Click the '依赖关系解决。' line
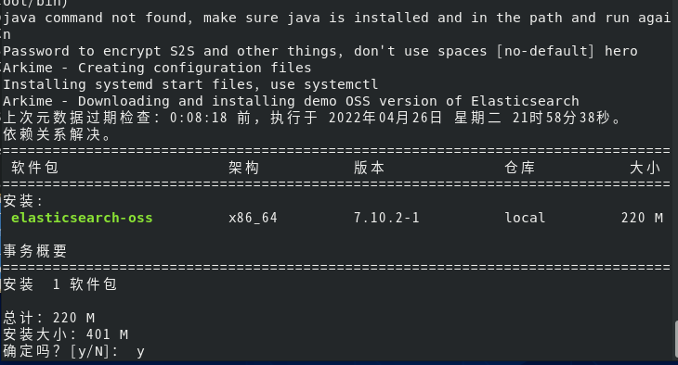The image size is (678, 365). click(x=58, y=134)
